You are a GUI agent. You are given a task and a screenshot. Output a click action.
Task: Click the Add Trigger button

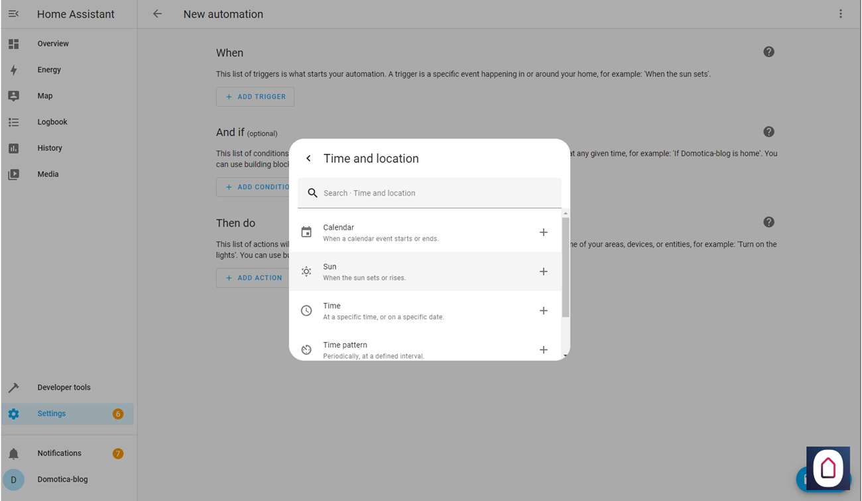[x=255, y=97]
